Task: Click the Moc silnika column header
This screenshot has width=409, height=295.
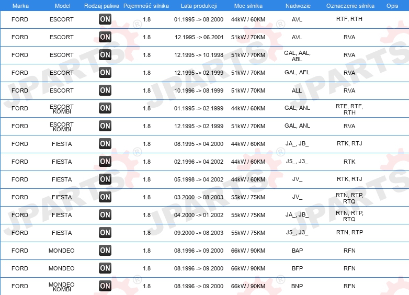Action: pyautogui.click(x=248, y=6)
